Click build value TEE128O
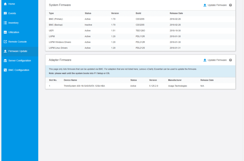Viewport: 244px width, 161px height. coord(140,31)
